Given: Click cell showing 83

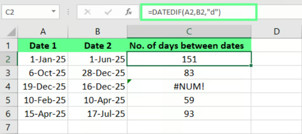Looking at the screenshot, I should (189, 73).
